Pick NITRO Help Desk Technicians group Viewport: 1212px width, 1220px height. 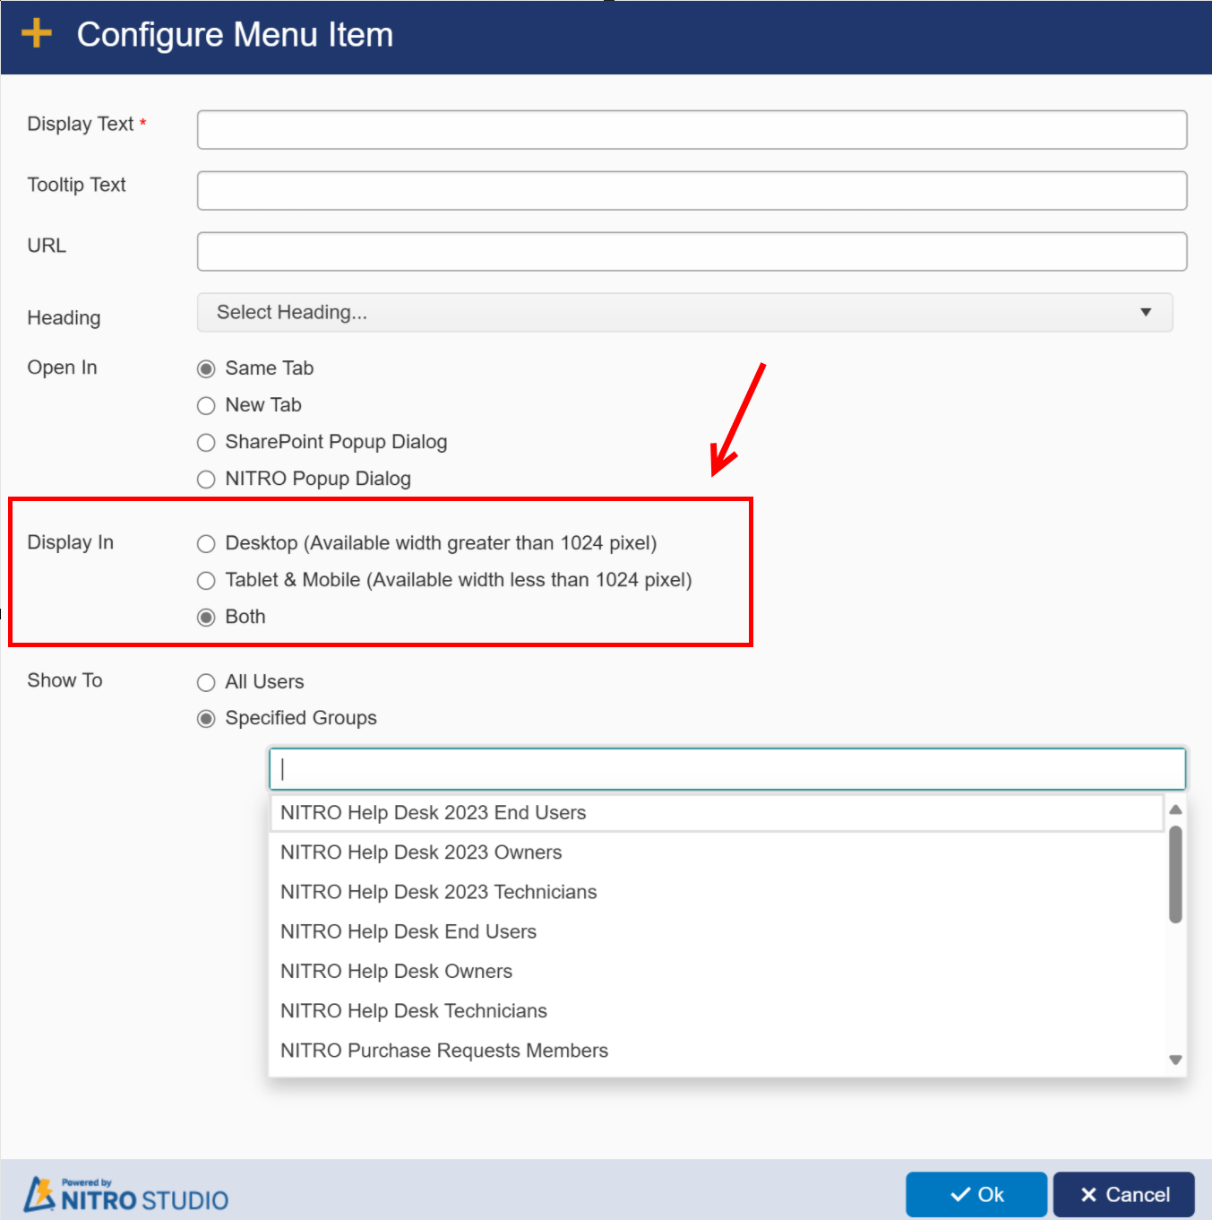717,1010
